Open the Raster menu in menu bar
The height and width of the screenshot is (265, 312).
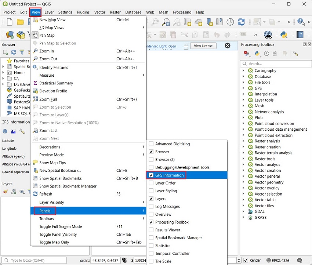pyautogui.click(x=115, y=12)
